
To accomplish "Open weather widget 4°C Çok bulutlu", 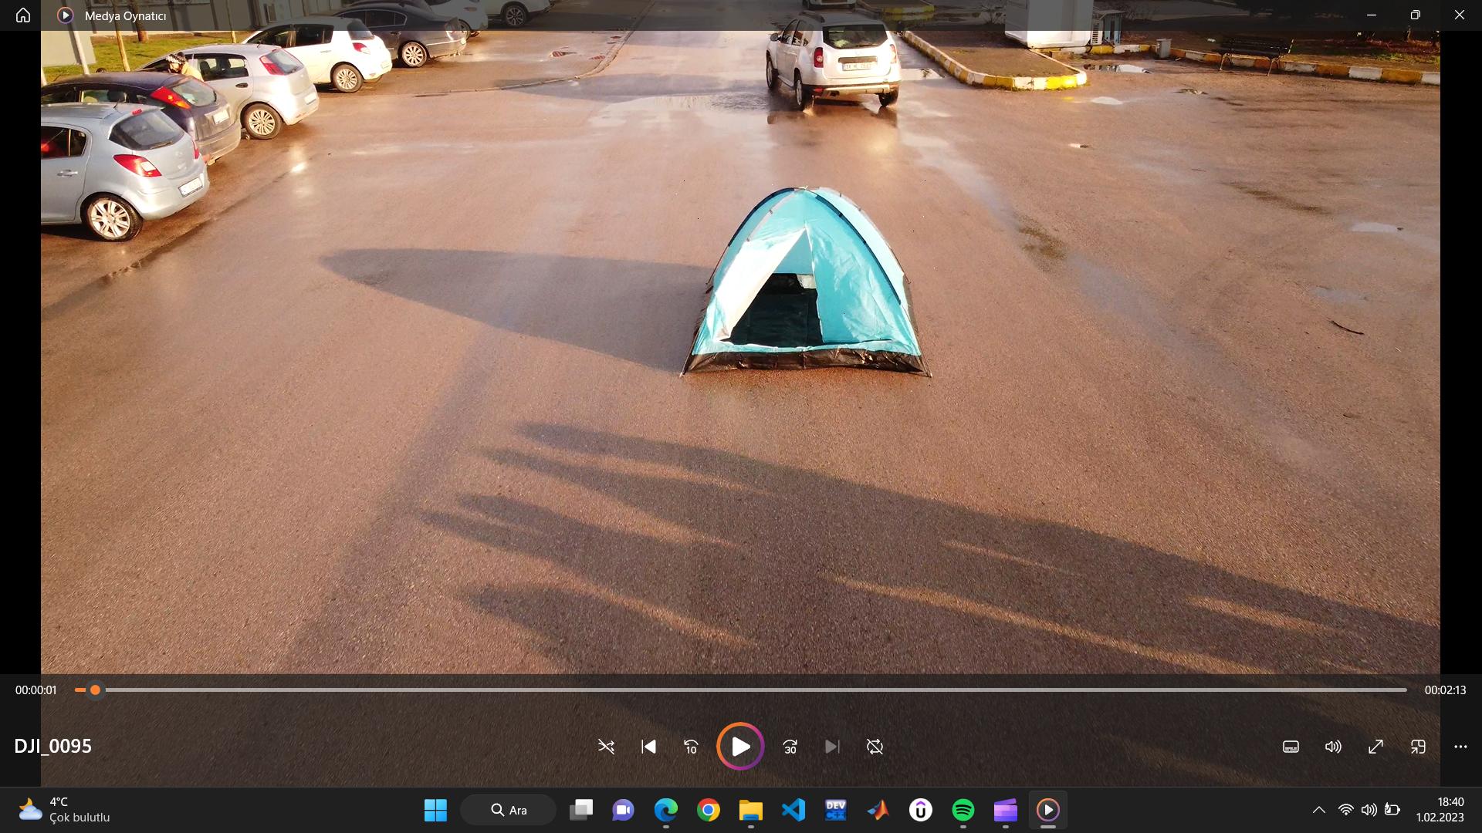I will coord(65,810).
